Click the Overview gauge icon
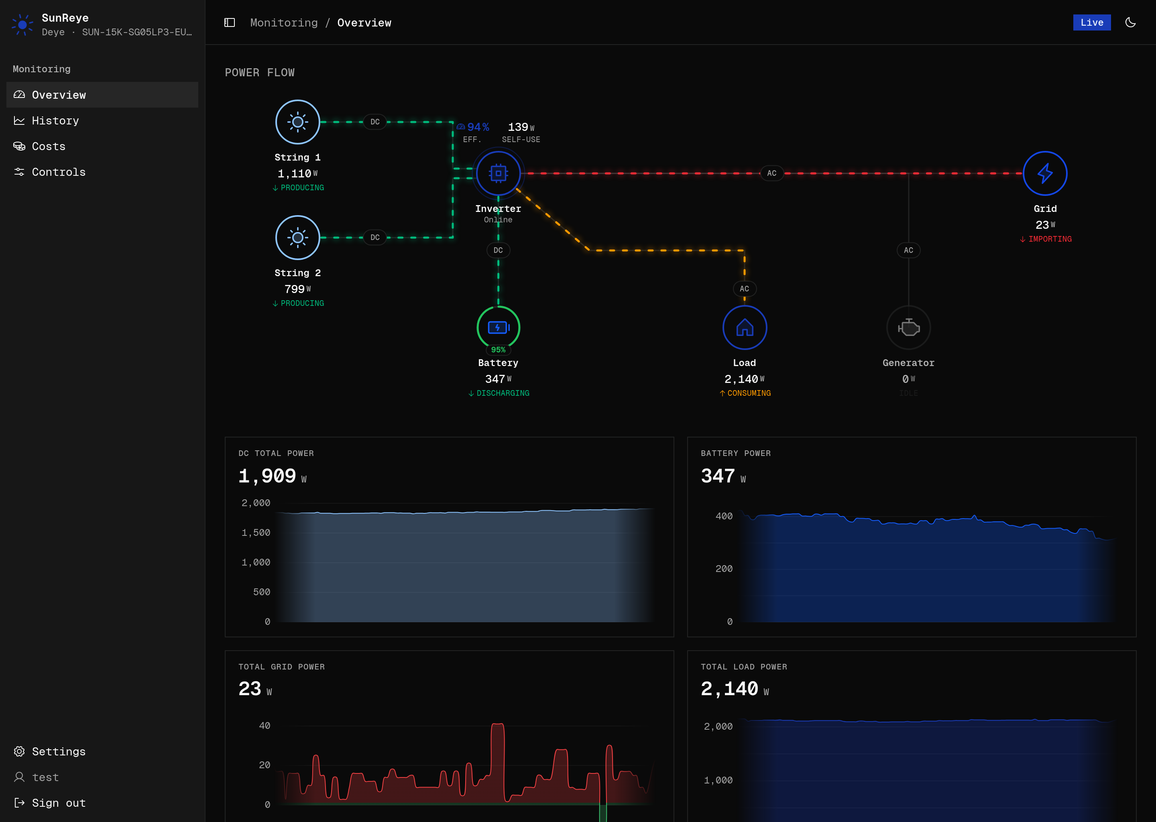Screen dimensions: 1156x822 click(x=19, y=95)
